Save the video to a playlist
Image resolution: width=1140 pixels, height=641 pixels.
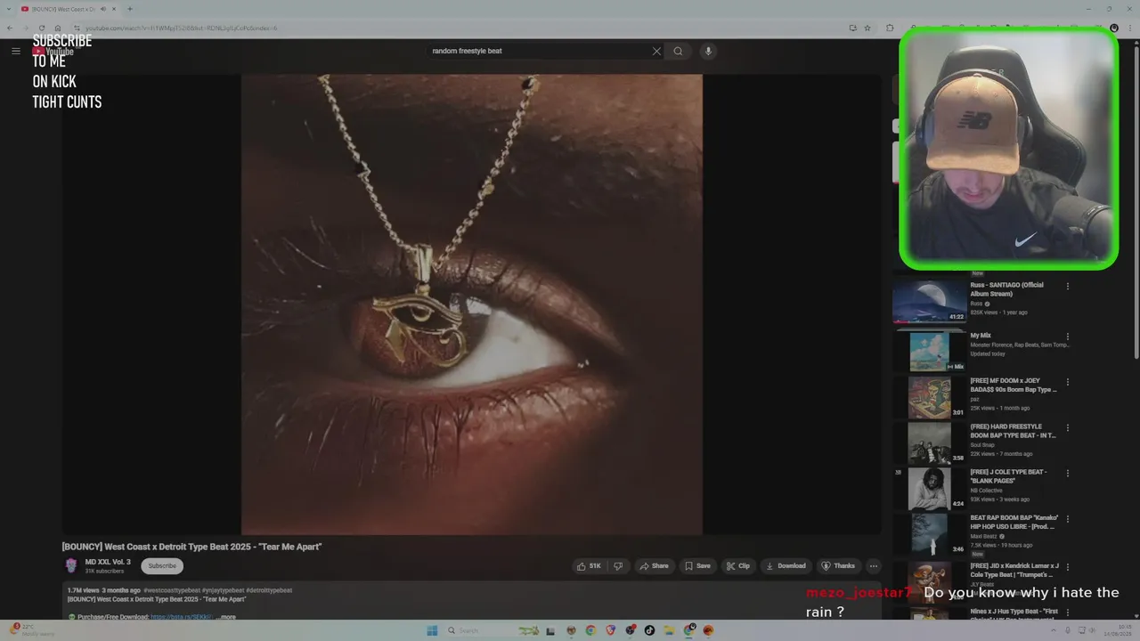pos(696,566)
